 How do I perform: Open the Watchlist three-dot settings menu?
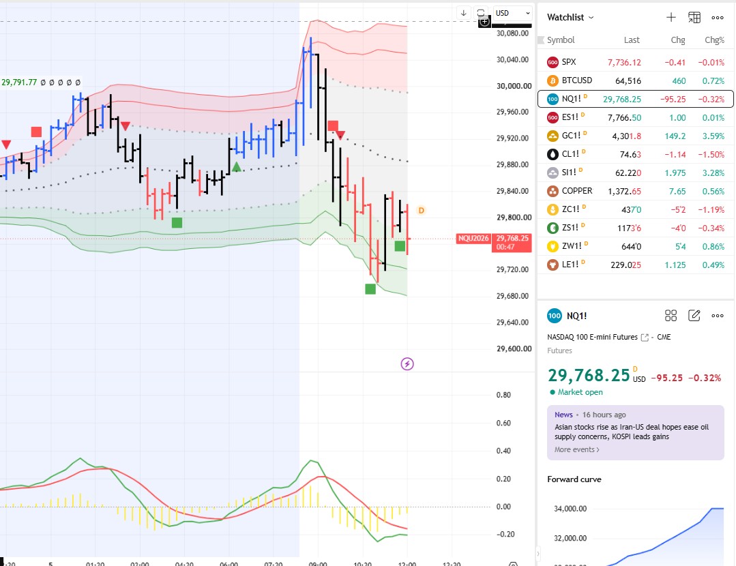(x=717, y=18)
